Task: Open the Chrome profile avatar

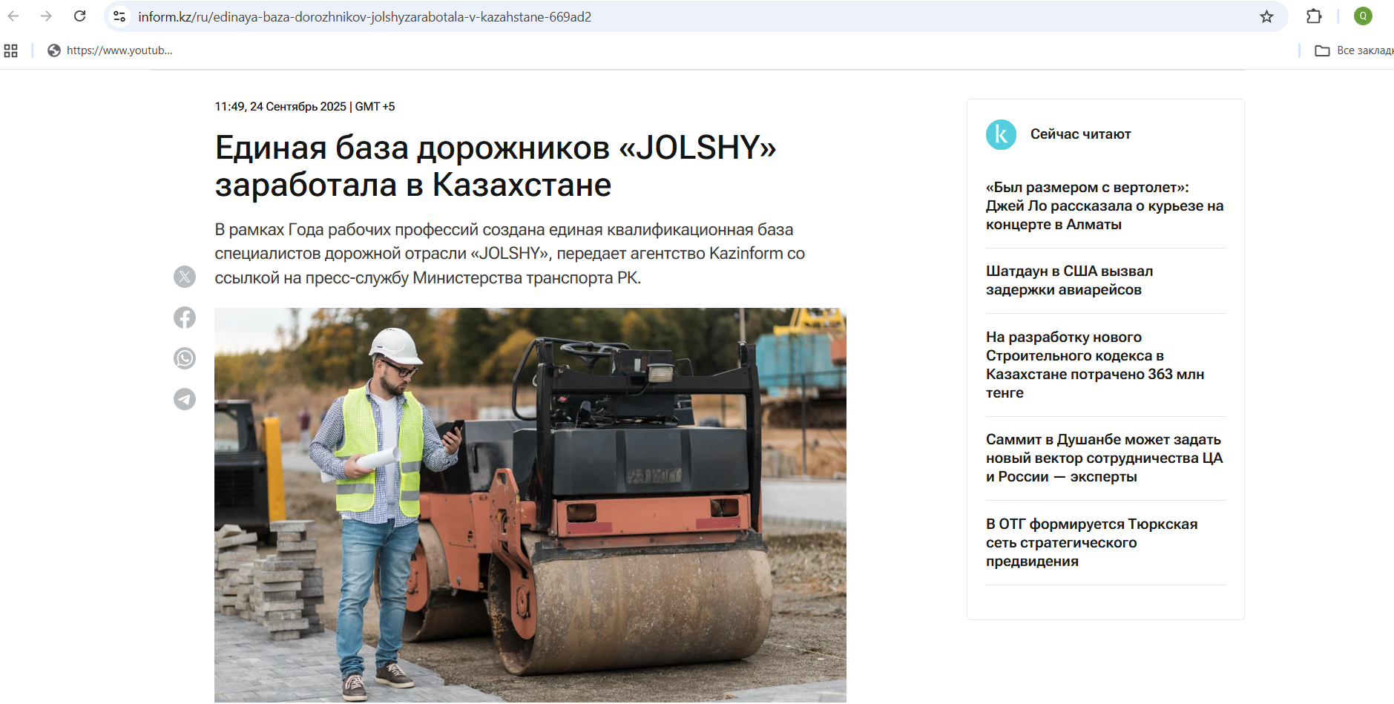Action: pos(1363,16)
